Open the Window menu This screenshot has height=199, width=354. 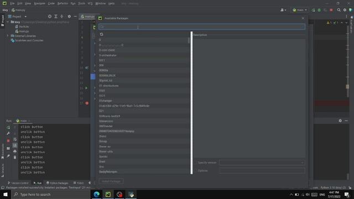coord(100,3)
